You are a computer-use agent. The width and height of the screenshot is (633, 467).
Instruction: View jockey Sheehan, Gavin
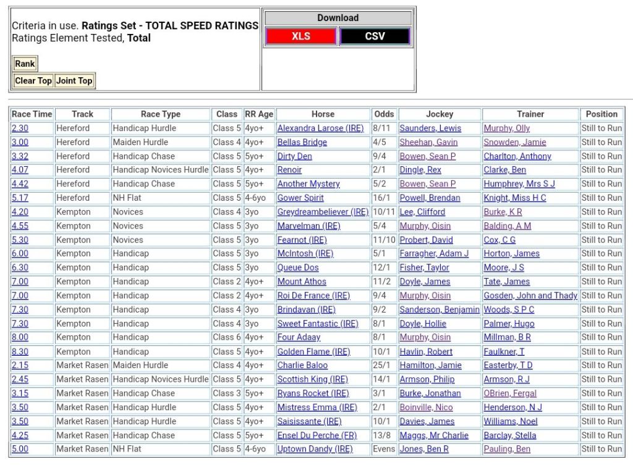[x=428, y=142]
